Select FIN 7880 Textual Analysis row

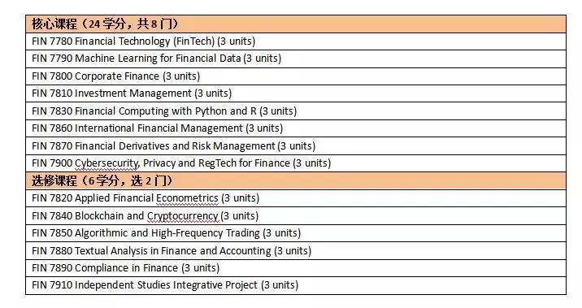[296, 250]
